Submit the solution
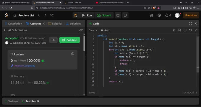201x107 pixels. [x=104, y=15]
